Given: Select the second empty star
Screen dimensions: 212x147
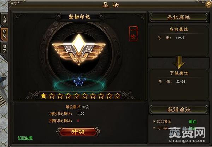Looking at the screenshot, I should click(60, 96).
